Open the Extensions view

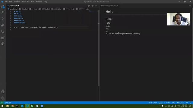tap(3, 37)
